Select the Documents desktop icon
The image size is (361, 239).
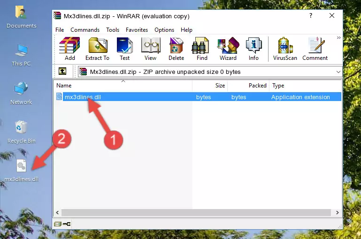(21, 17)
